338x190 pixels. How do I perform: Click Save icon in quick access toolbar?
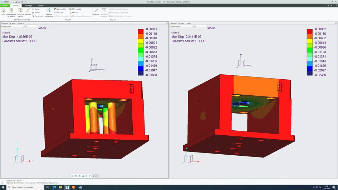[x=16, y=2]
